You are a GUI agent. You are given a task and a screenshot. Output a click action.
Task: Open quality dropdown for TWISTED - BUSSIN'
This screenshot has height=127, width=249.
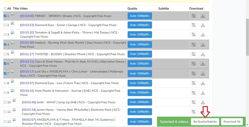click(140, 54)
